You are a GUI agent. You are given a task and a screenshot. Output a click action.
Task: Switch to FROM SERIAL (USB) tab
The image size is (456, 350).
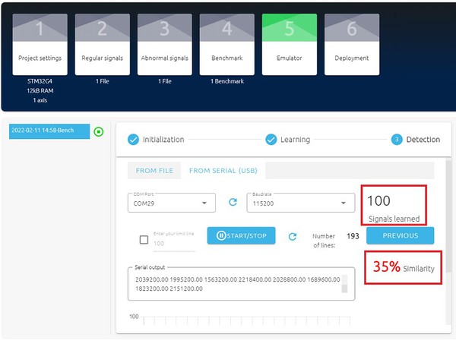pos(223,171)
